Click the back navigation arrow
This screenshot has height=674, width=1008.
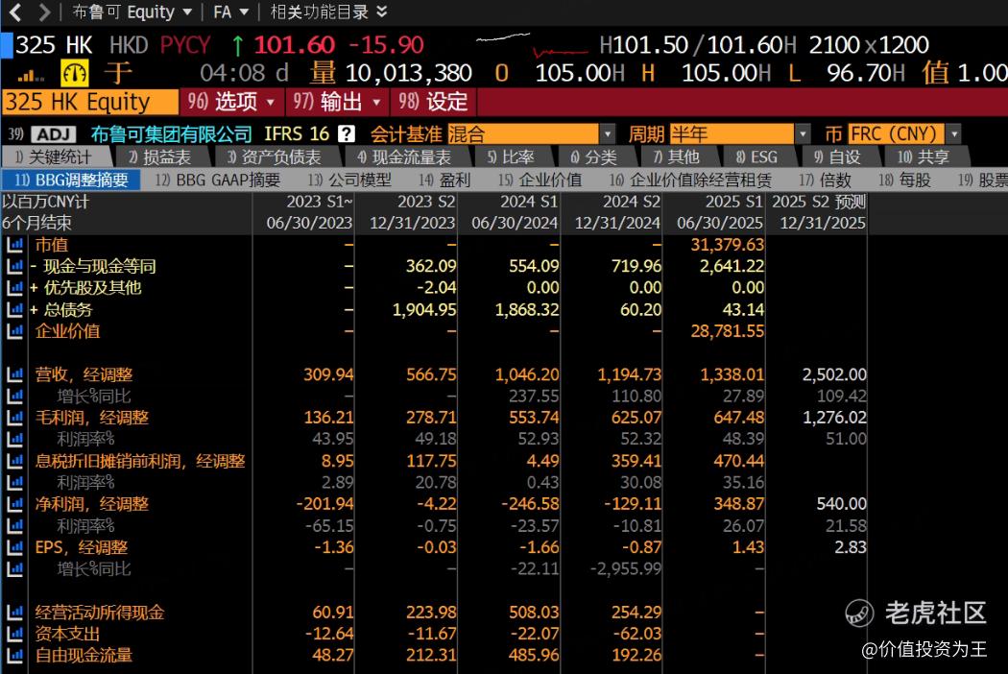(x=15, y=12)
